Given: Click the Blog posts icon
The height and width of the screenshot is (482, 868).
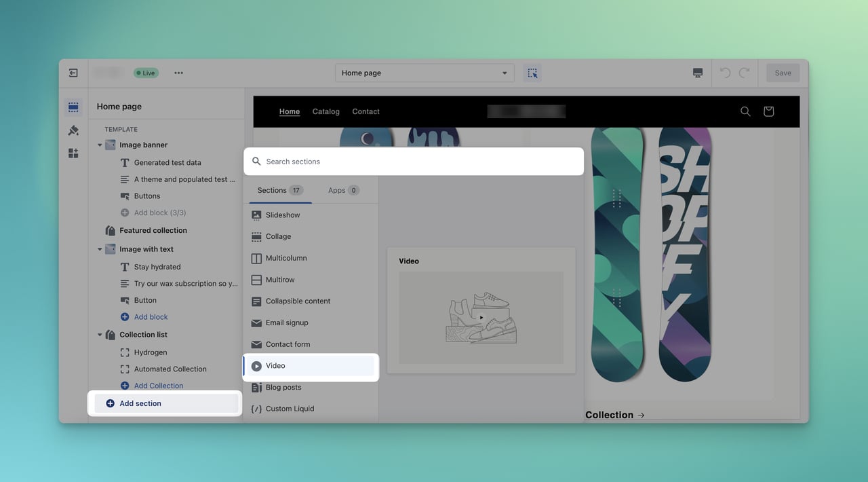Looking at the screenshot, I should click(x=256, y=387).
